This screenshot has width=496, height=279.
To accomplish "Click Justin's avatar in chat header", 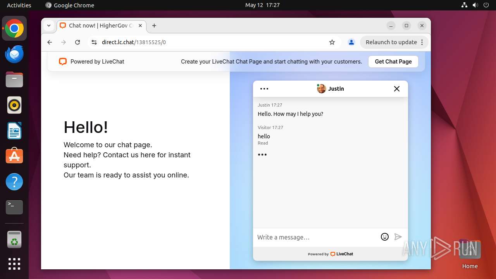I will coord(321,89).
